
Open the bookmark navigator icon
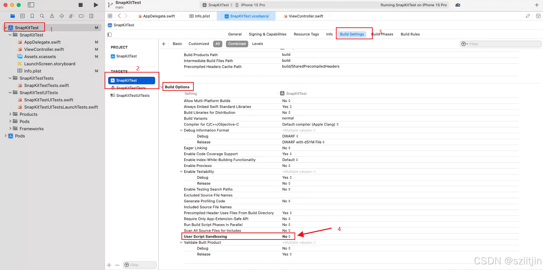32,16
